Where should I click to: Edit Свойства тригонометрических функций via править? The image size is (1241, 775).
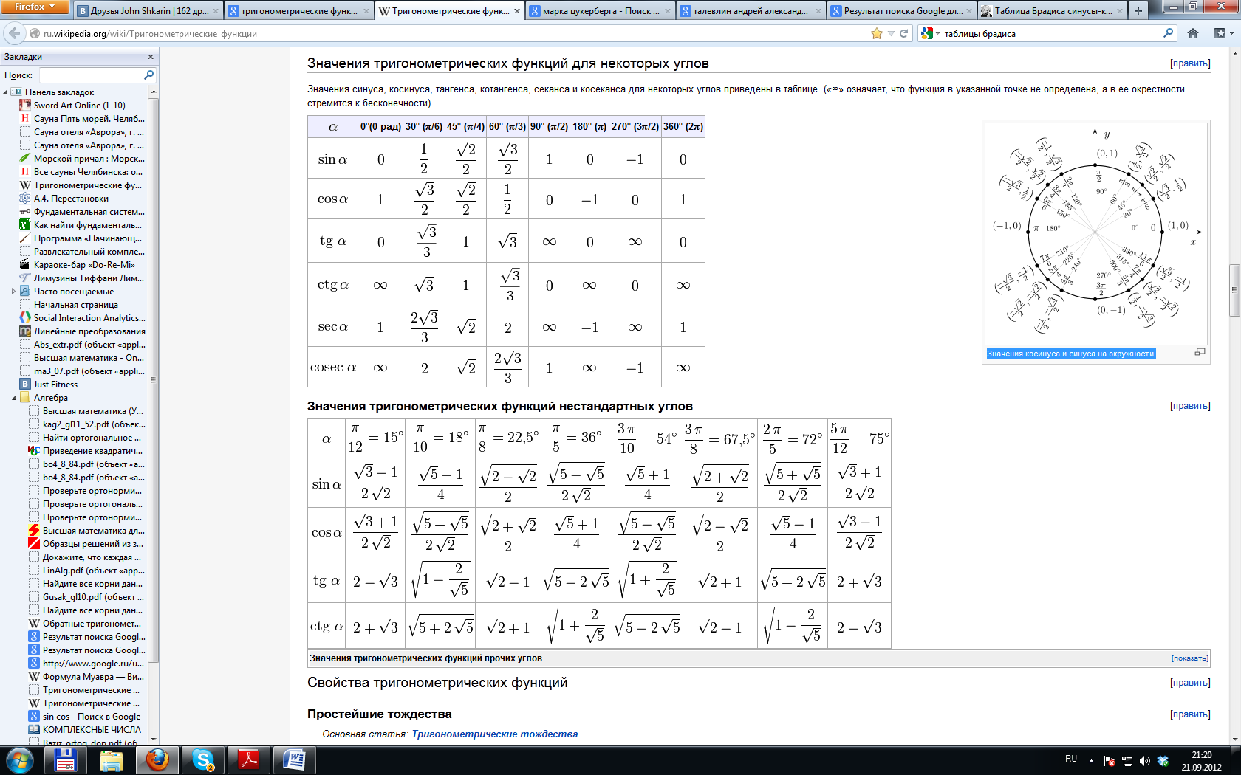1190,683
